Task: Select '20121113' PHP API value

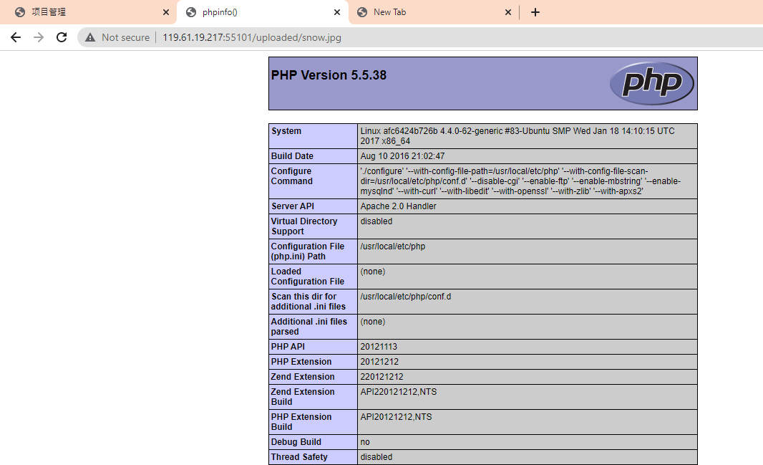Action: point(379,347)
